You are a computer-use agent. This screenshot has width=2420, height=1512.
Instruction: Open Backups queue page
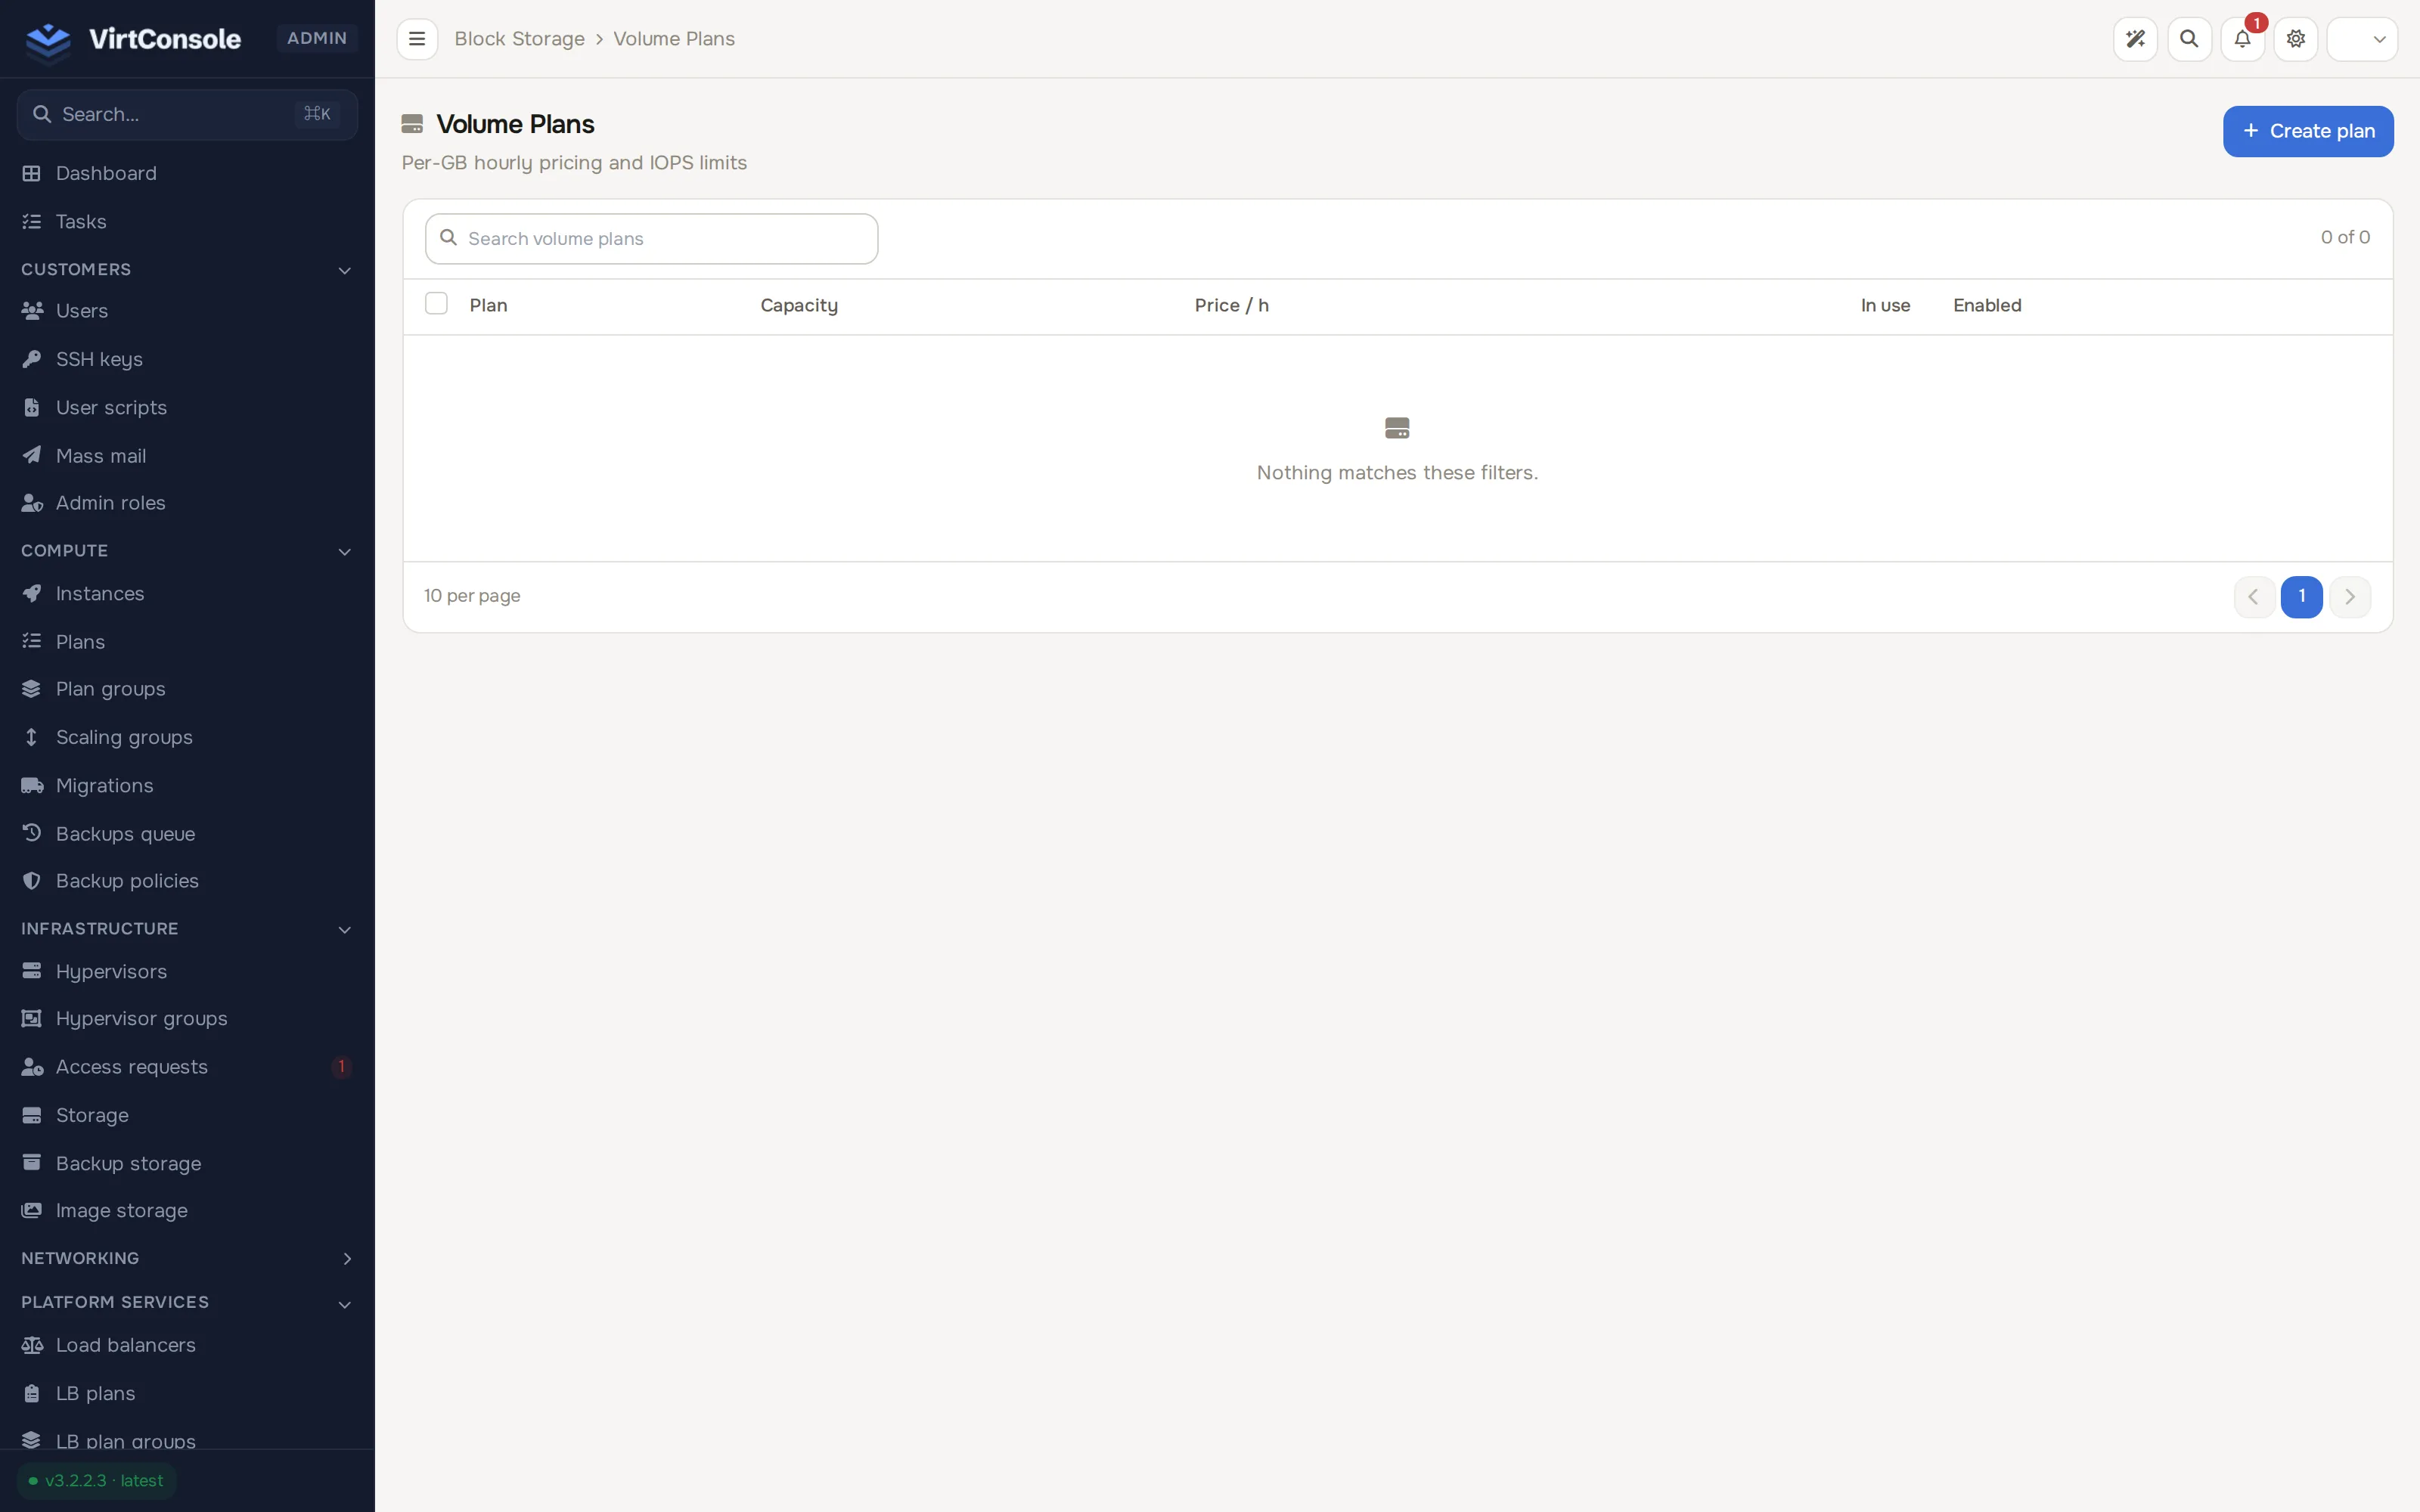[x=187, y=834]
